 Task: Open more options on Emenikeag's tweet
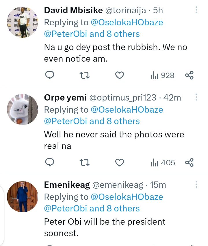[x=196, y=185]
